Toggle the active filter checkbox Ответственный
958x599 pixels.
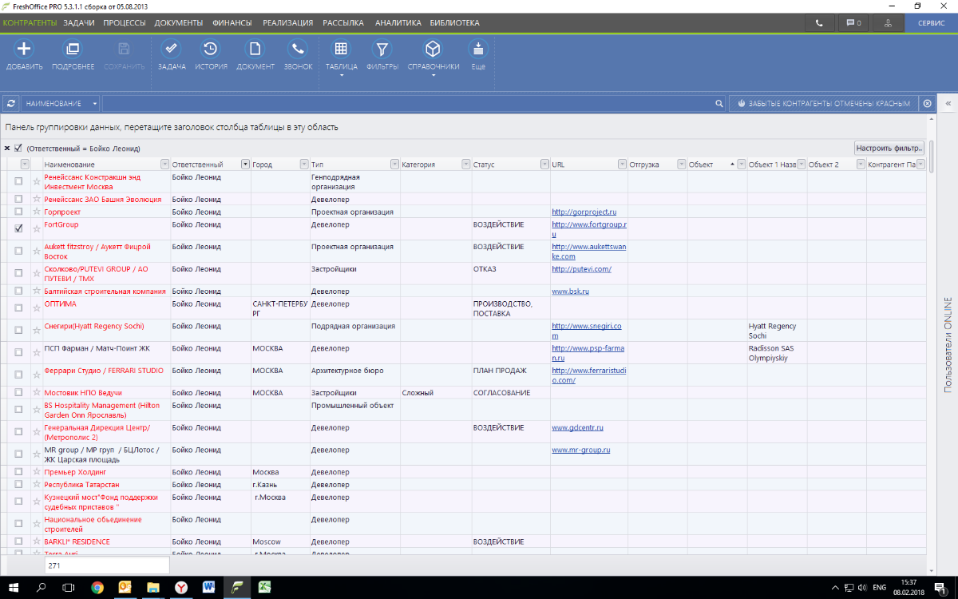point(18,148)
